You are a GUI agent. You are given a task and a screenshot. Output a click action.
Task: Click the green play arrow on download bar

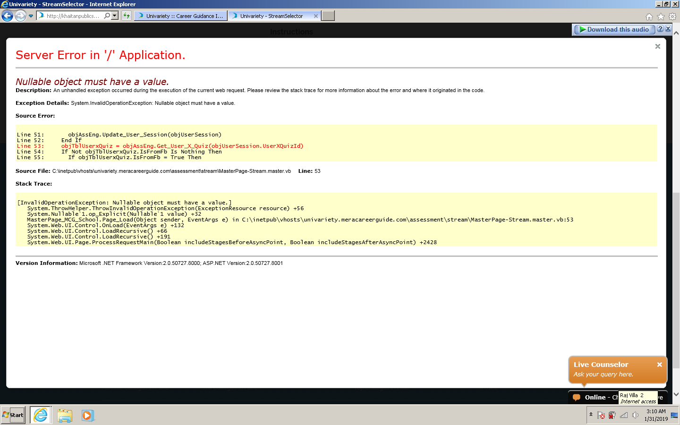(x=583, y=29)
